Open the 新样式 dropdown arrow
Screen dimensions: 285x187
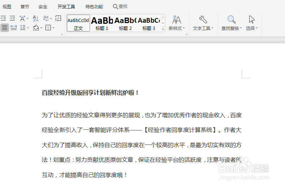(x=184, y=28)
